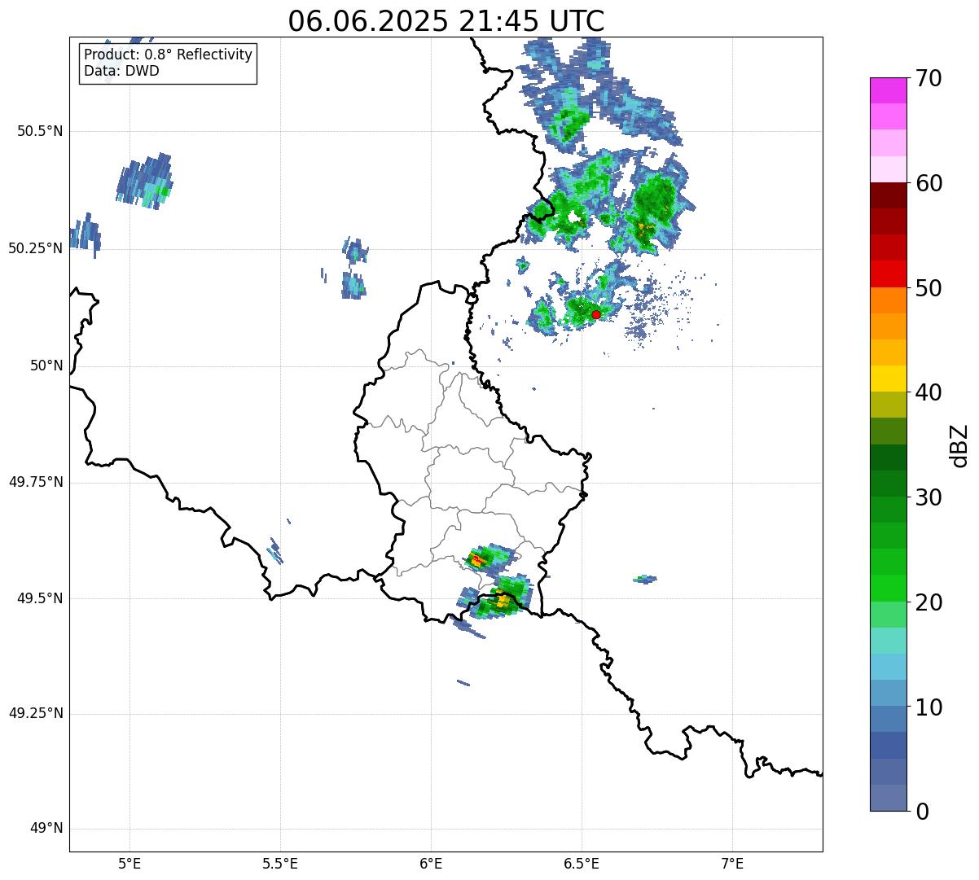Click the title 06.06.2025 21:45 UTC
This screenshot has height=880, width=979.
(x=446, y=20)
